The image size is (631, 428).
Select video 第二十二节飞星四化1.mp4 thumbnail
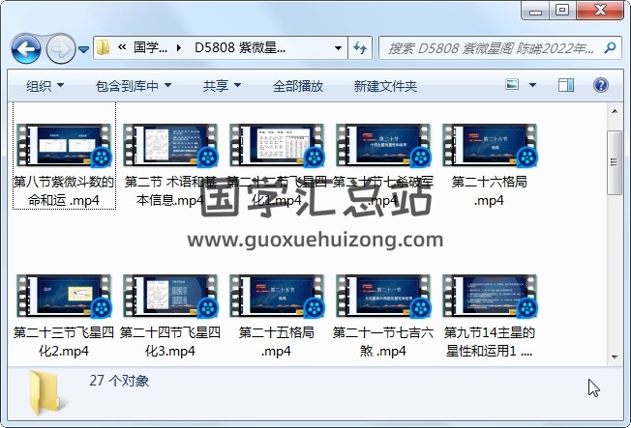(x=277, y=146)
